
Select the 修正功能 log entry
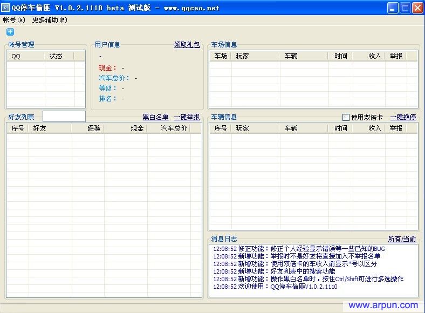(x=299, y=249)
